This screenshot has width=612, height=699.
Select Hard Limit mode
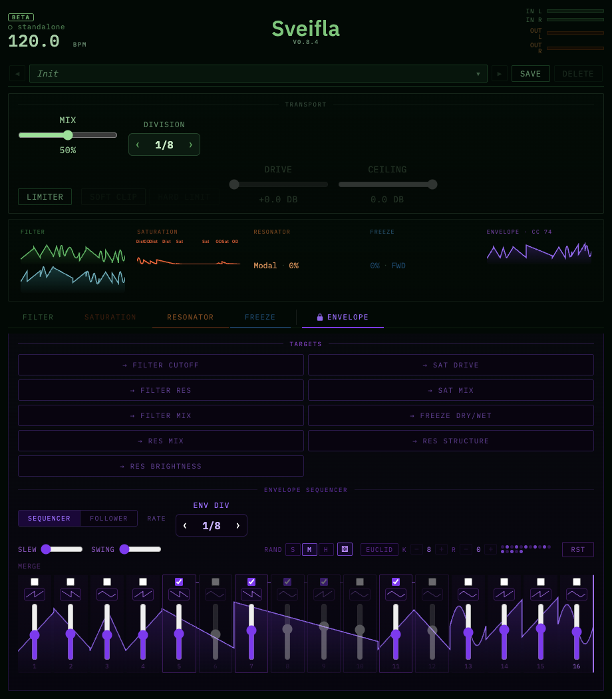tap(184, 196)
